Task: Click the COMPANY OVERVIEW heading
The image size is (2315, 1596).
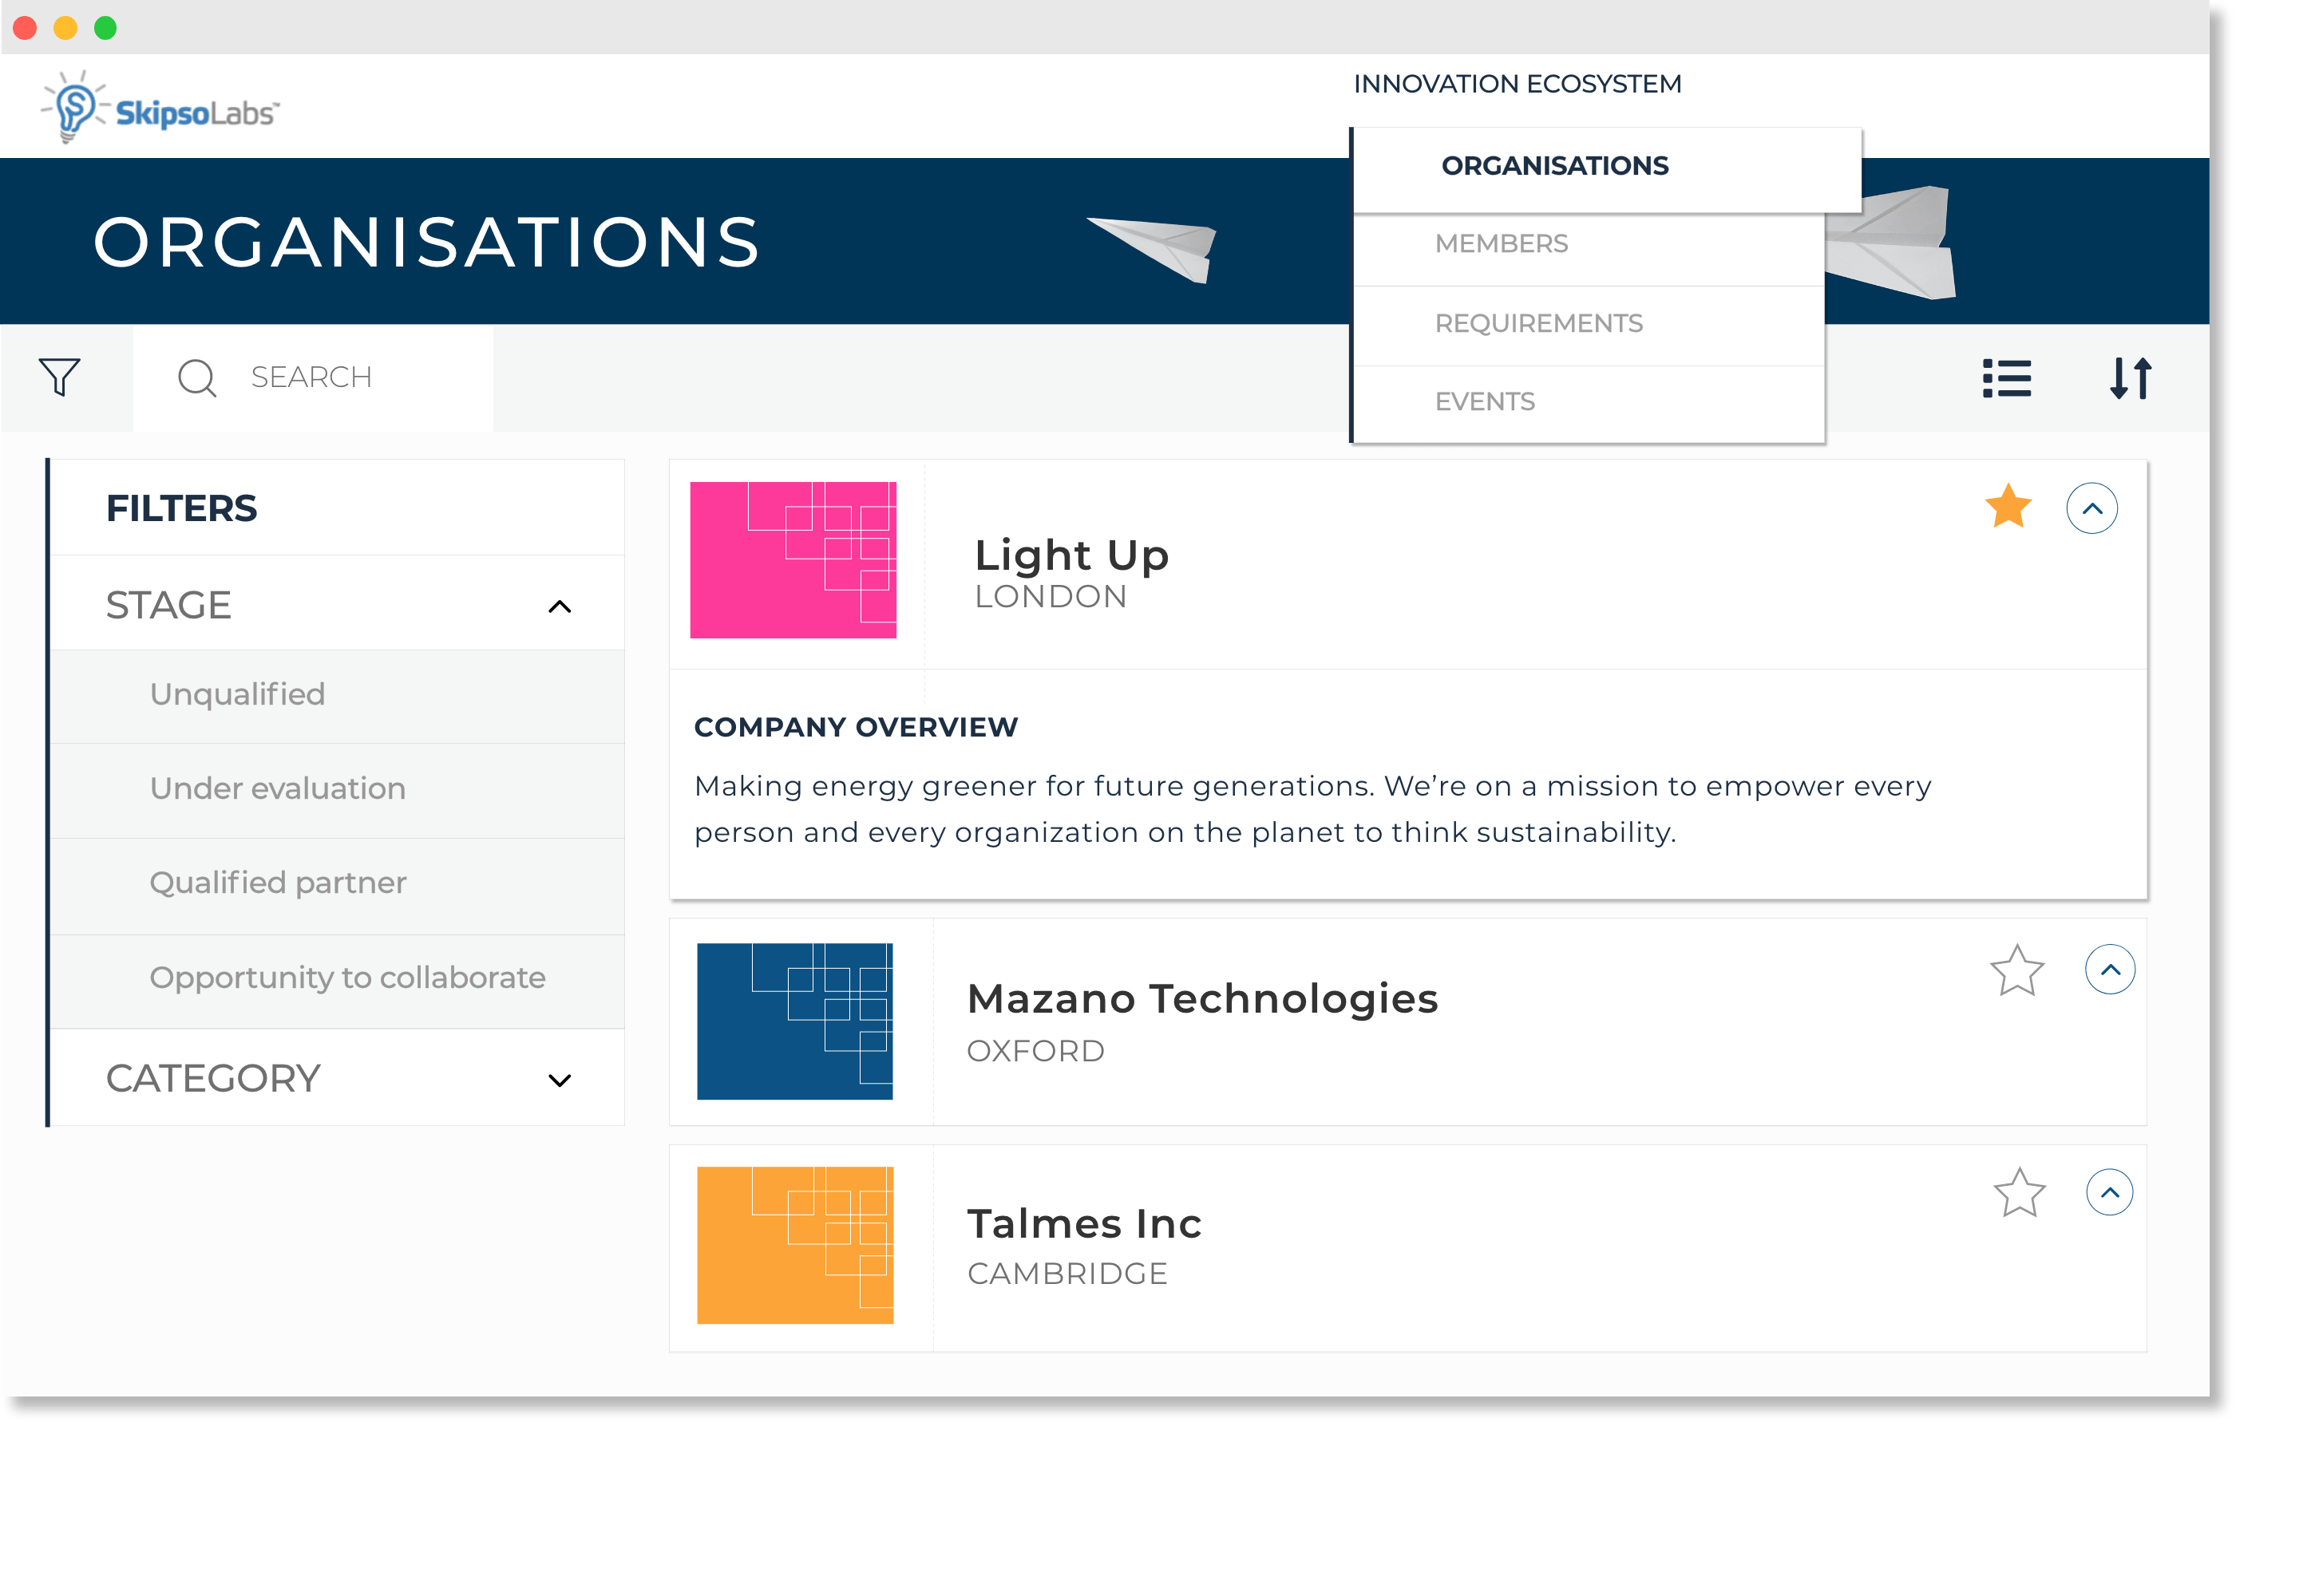Action: click(856, 727)
